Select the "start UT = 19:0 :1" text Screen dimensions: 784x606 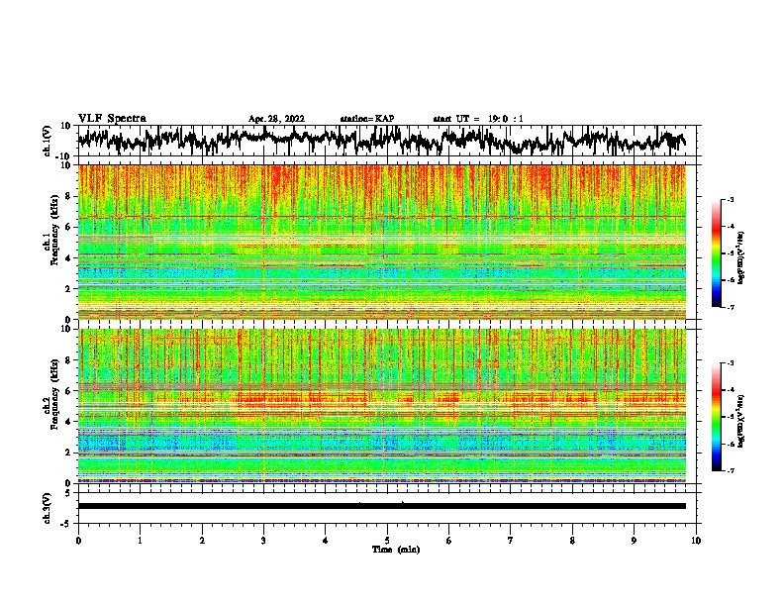pos(478,119)
